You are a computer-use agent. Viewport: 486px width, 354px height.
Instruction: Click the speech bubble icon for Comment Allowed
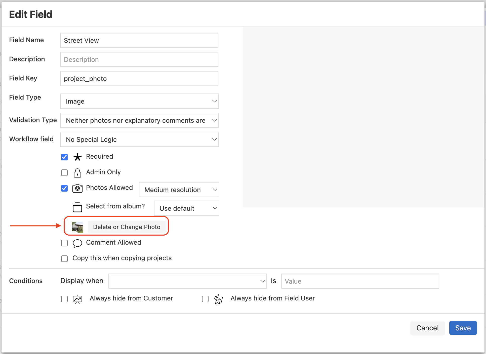click(77, 243)
